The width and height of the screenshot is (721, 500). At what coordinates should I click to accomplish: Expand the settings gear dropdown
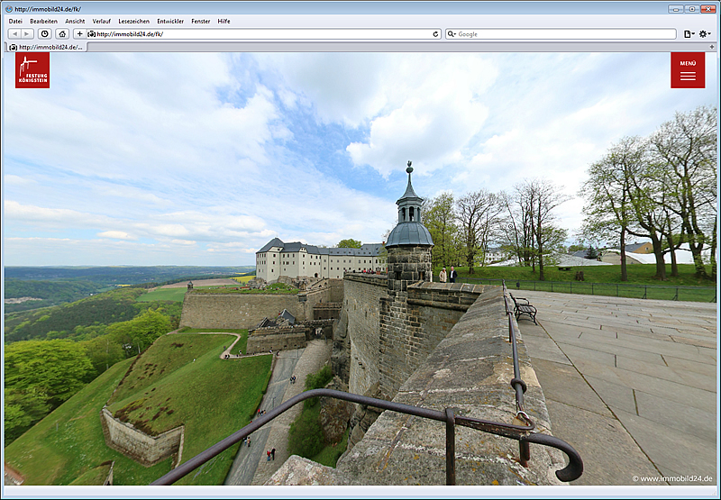pos(705,33)
